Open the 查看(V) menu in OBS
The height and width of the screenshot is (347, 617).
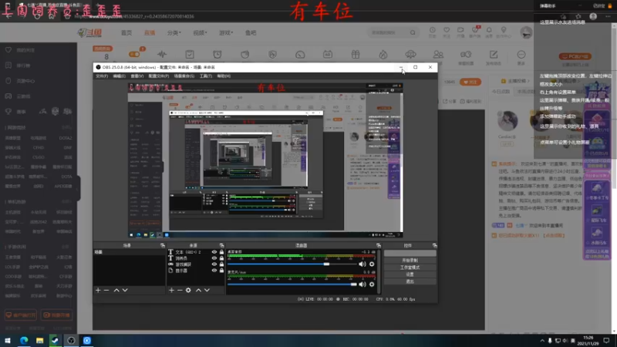click(x=137, y=76)
